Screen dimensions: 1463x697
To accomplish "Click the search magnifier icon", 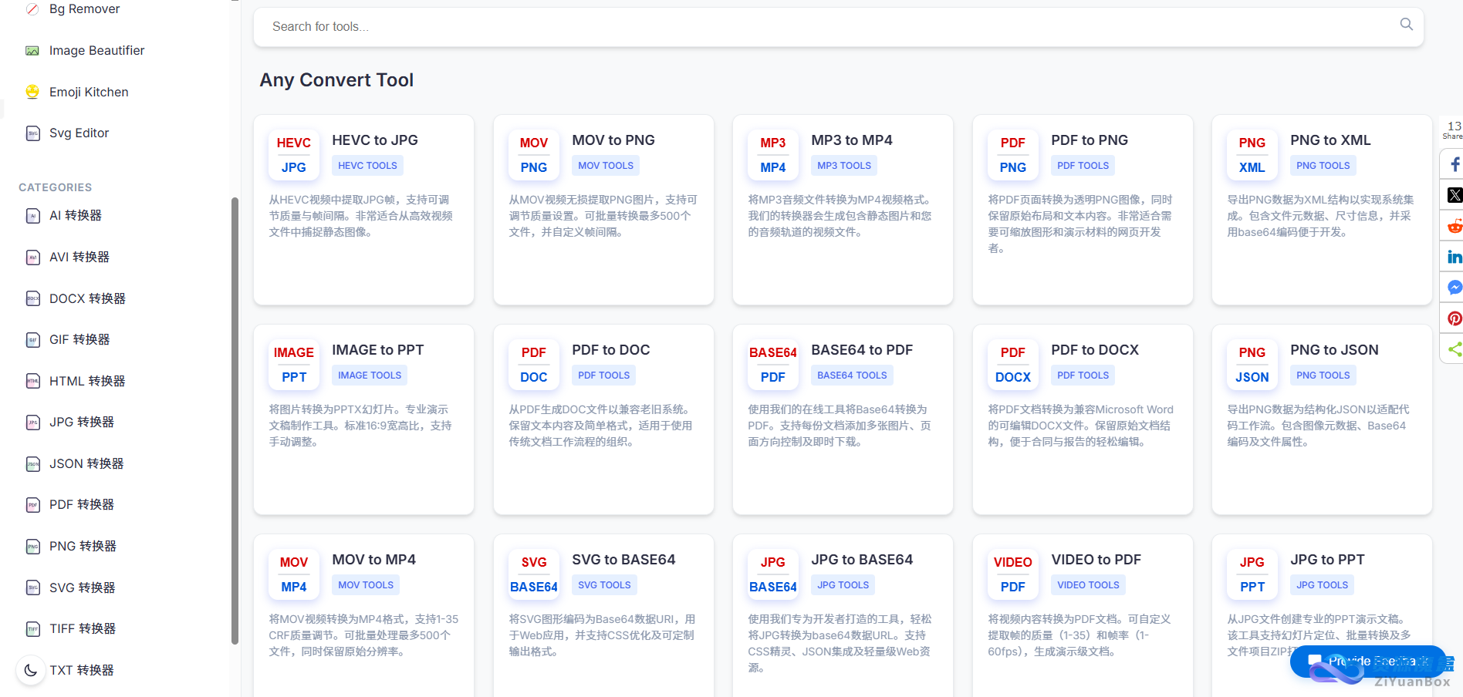I will point(1406,25).
